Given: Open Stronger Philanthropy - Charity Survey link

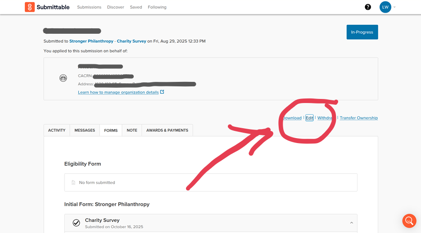Looking at the screenshot, I should point(108,41).
